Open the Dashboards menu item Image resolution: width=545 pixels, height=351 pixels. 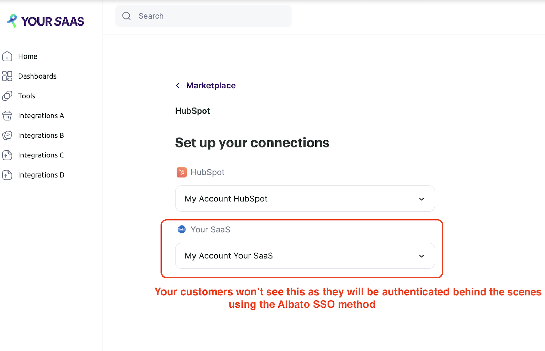click(37, 76)
